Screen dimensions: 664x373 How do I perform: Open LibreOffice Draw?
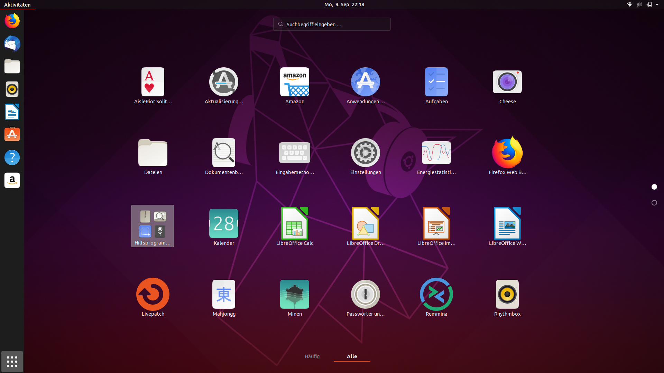366,227
